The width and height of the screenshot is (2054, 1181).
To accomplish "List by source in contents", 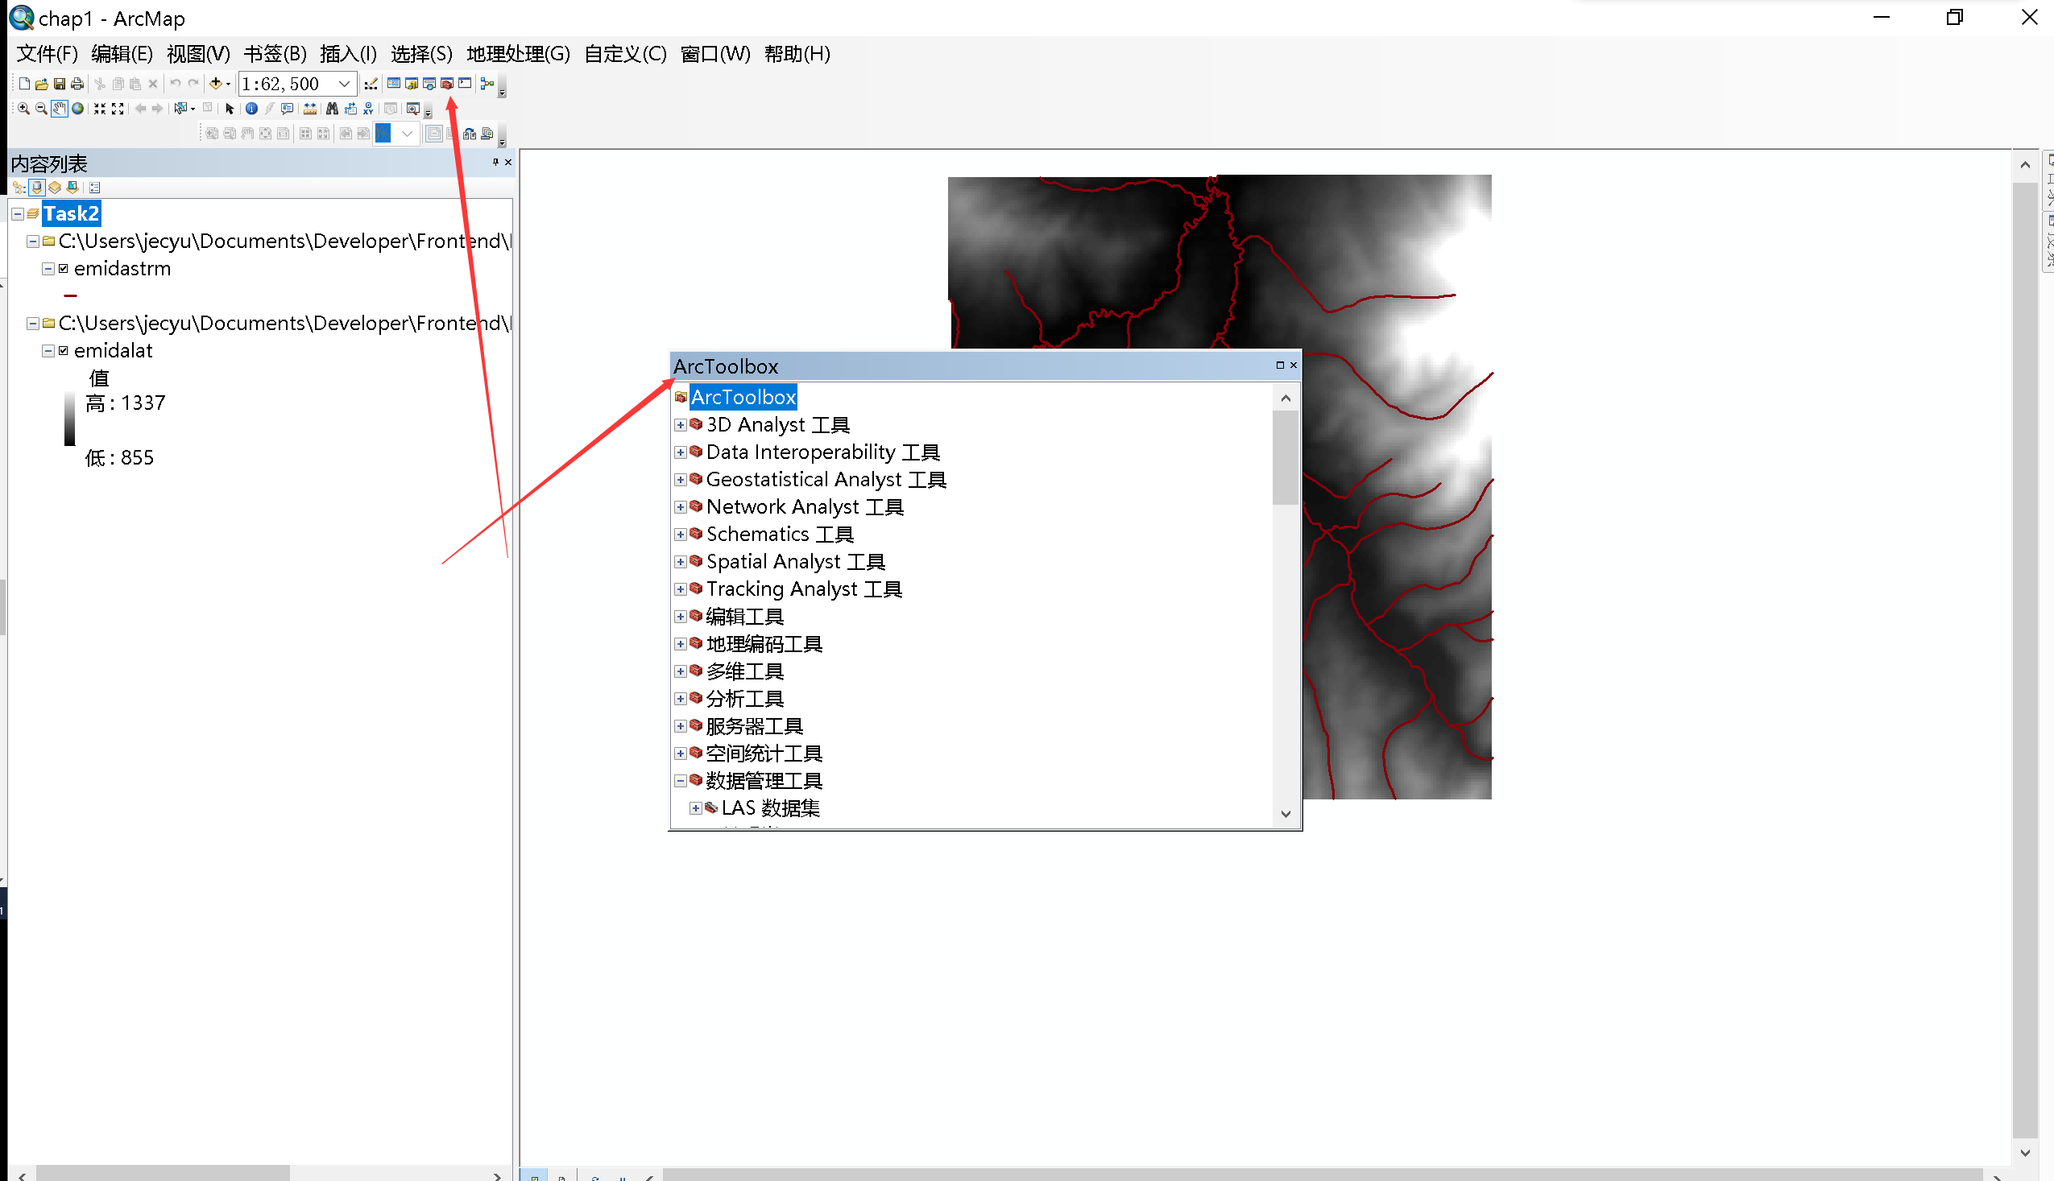I will pyautogui.click(x=36, y=188).
